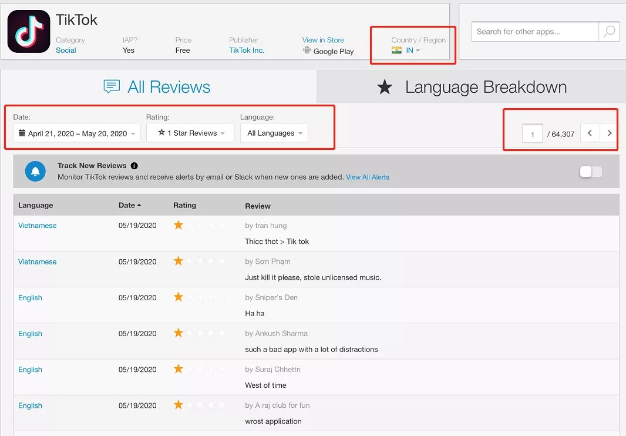The width and height of the screenshot is (626, 436).
Task: Click the star rating in Ankush Sharma's review
Action: tap(199, 333)
